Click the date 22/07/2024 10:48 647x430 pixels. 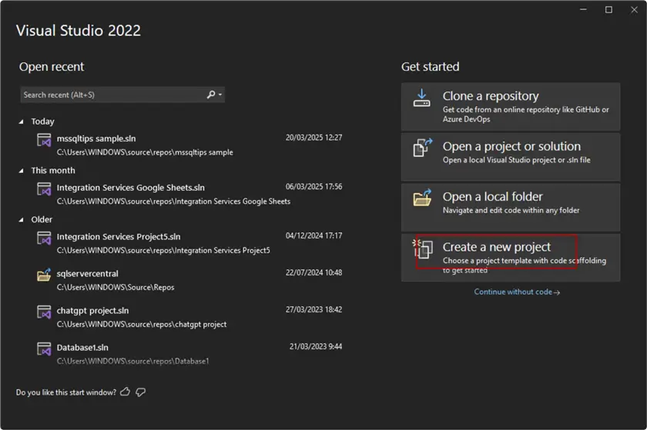point(313,272)
